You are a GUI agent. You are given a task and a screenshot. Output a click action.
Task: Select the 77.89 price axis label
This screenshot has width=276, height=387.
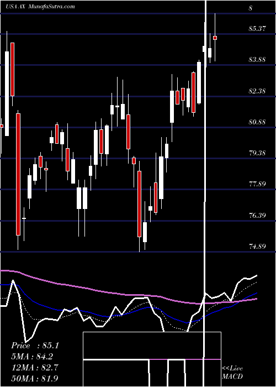[257, 184]
